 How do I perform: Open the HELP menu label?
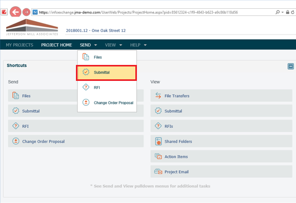[x=135, y=45]
